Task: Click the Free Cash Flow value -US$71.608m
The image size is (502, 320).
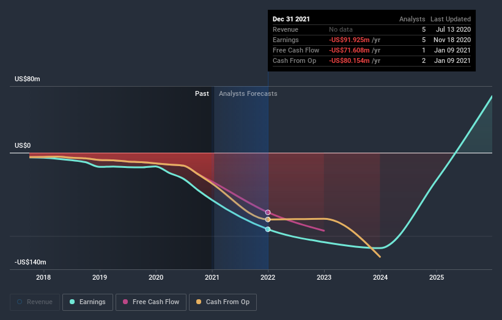Action: tap(349, 50)
